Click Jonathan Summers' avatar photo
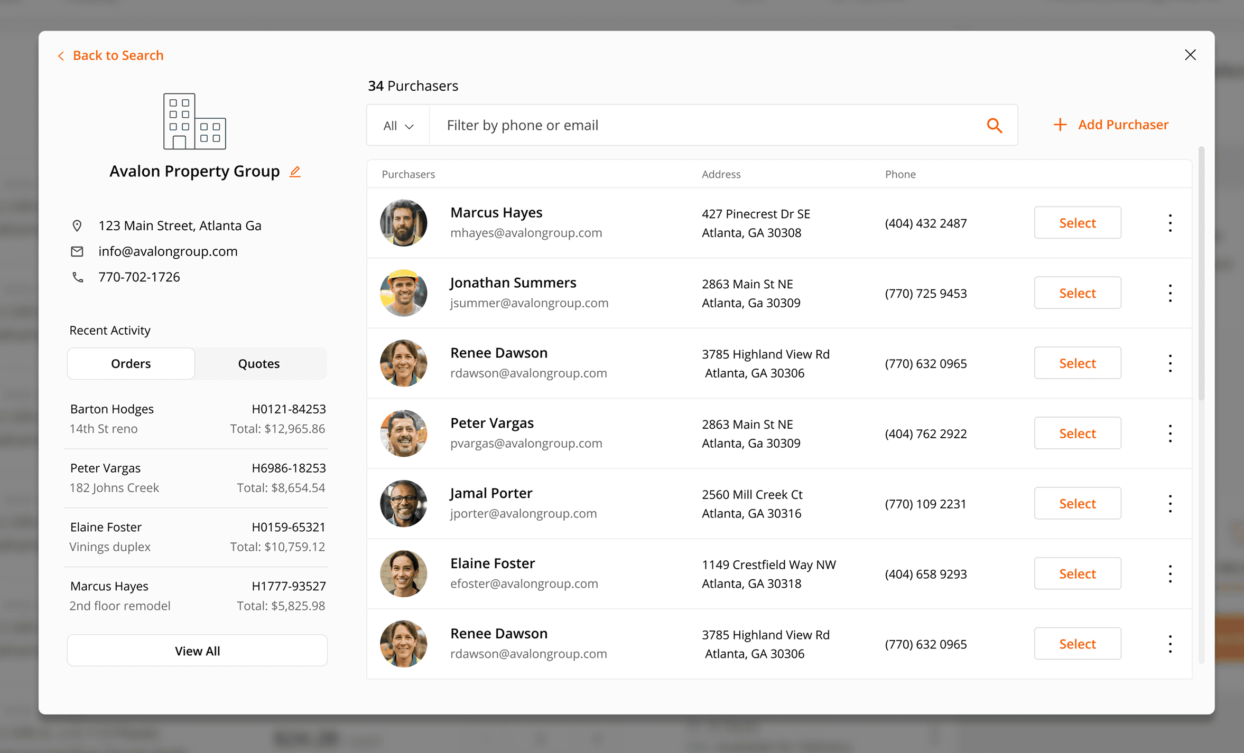This screenshot has height=753, width=1244. click(403, 293)
